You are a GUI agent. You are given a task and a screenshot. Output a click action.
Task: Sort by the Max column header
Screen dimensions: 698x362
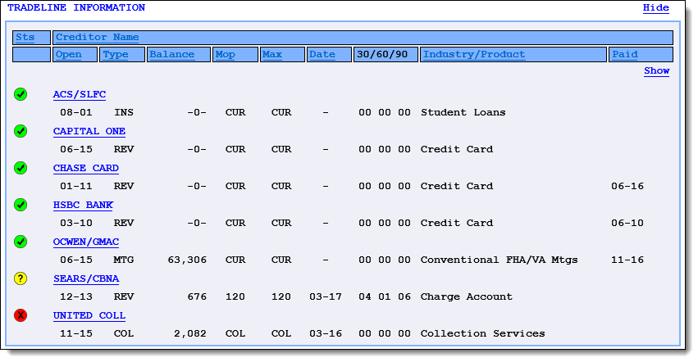pyautogui.click(x=272, y=55)
